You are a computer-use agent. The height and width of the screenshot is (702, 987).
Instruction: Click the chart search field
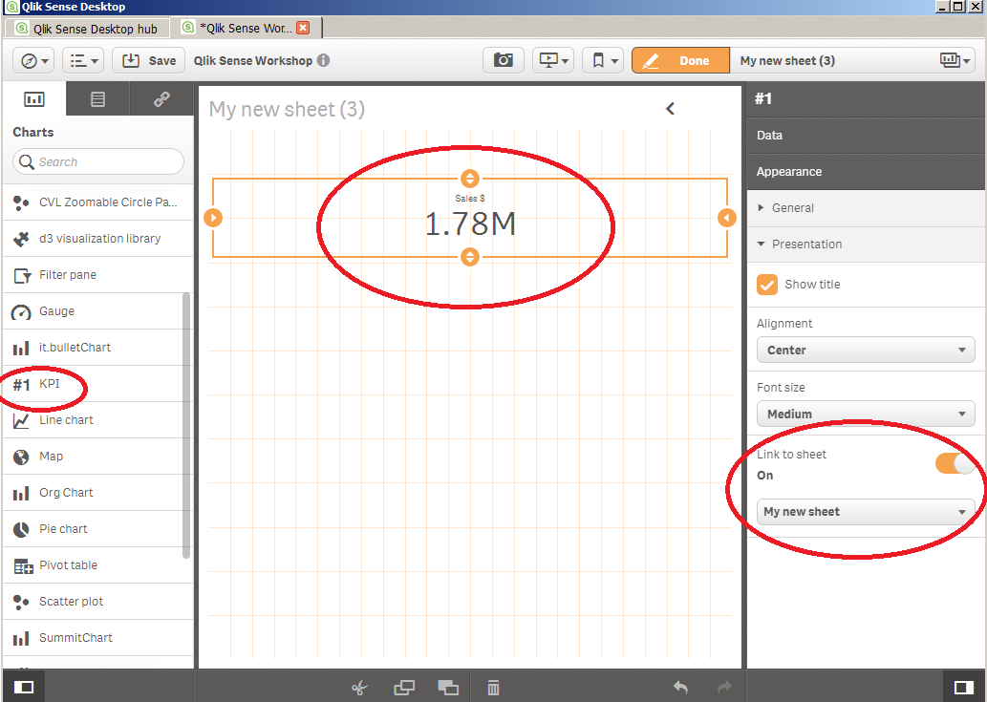[x=98, y=161]
